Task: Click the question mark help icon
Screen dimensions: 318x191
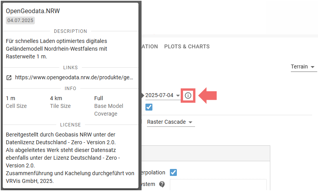Action: 162,184
